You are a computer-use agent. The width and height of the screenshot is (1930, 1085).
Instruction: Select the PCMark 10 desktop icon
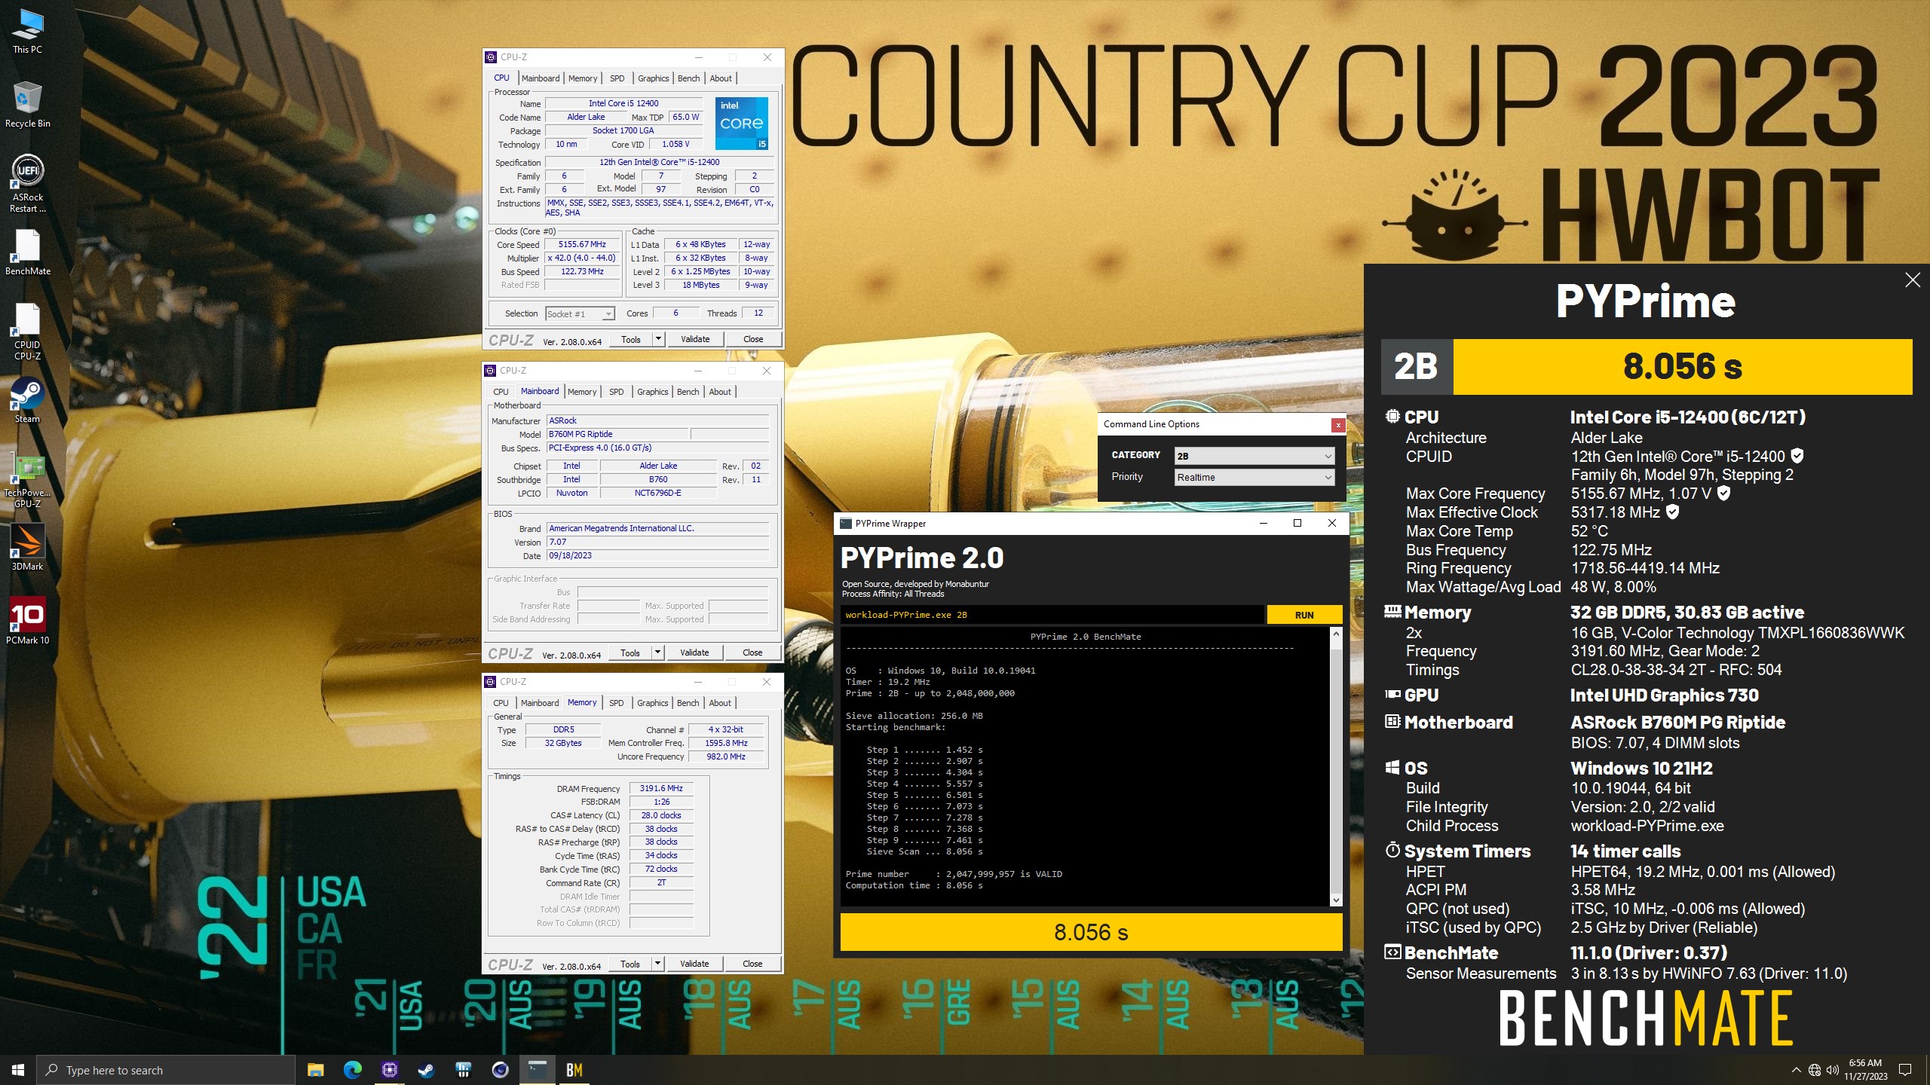click(x=27, y=621)
